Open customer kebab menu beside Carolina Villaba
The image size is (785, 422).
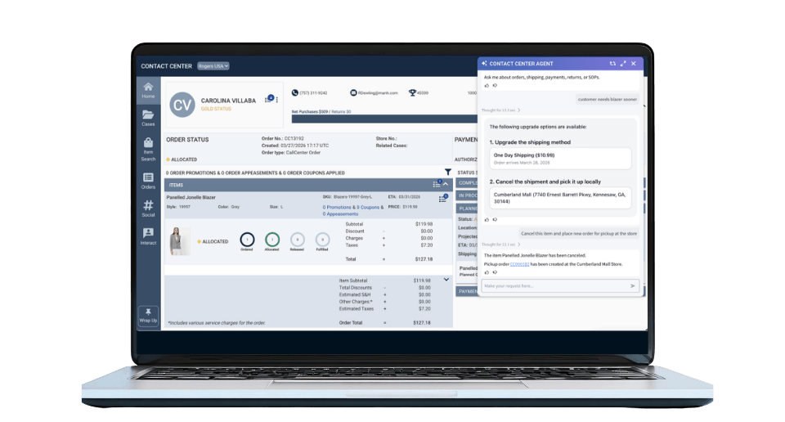[x=278, y=99]
